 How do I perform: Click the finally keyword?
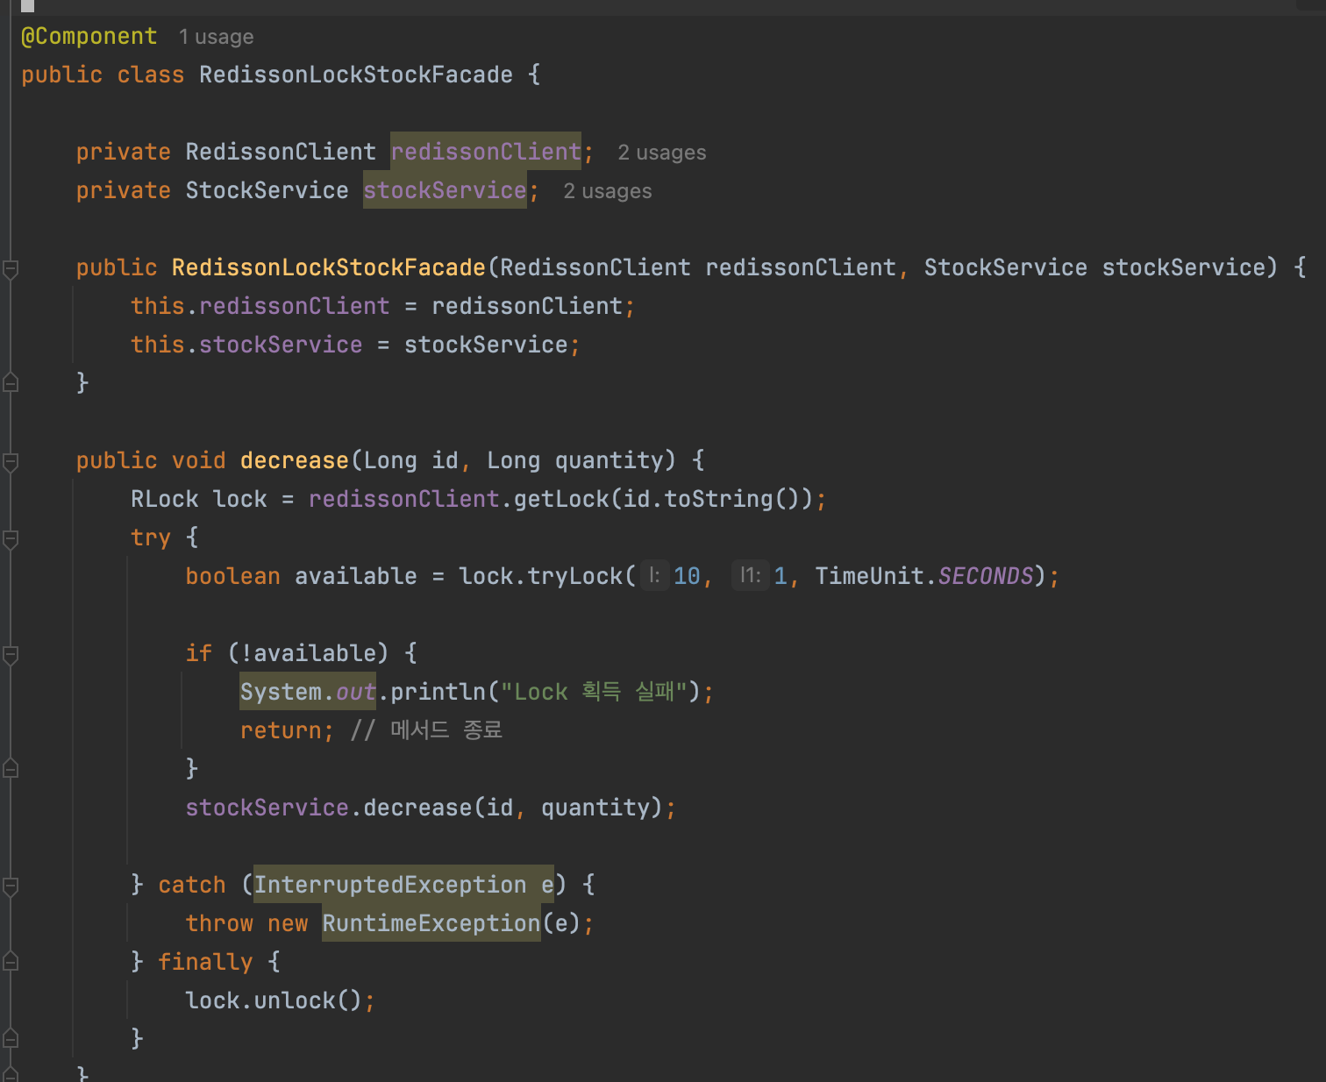204,962
